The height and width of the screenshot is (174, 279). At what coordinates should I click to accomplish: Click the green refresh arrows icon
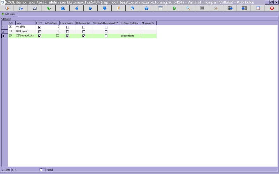pyautogui.click(x=174, y=8)
